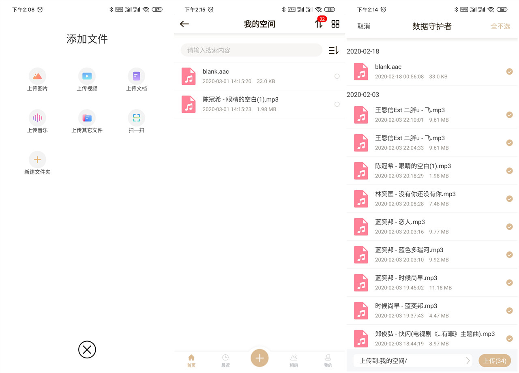The height and width of the screenshot is (373, 519).
Task: Tap the floating plus button on bottom bar
Action: click(259, 358)
